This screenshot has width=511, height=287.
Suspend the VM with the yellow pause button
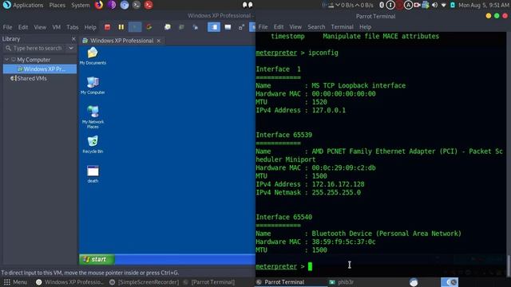tap(121, 27)
